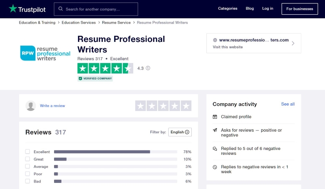Click the 'Filter by:' label
The height and width of the screenshot is (189, 325).
158,132
